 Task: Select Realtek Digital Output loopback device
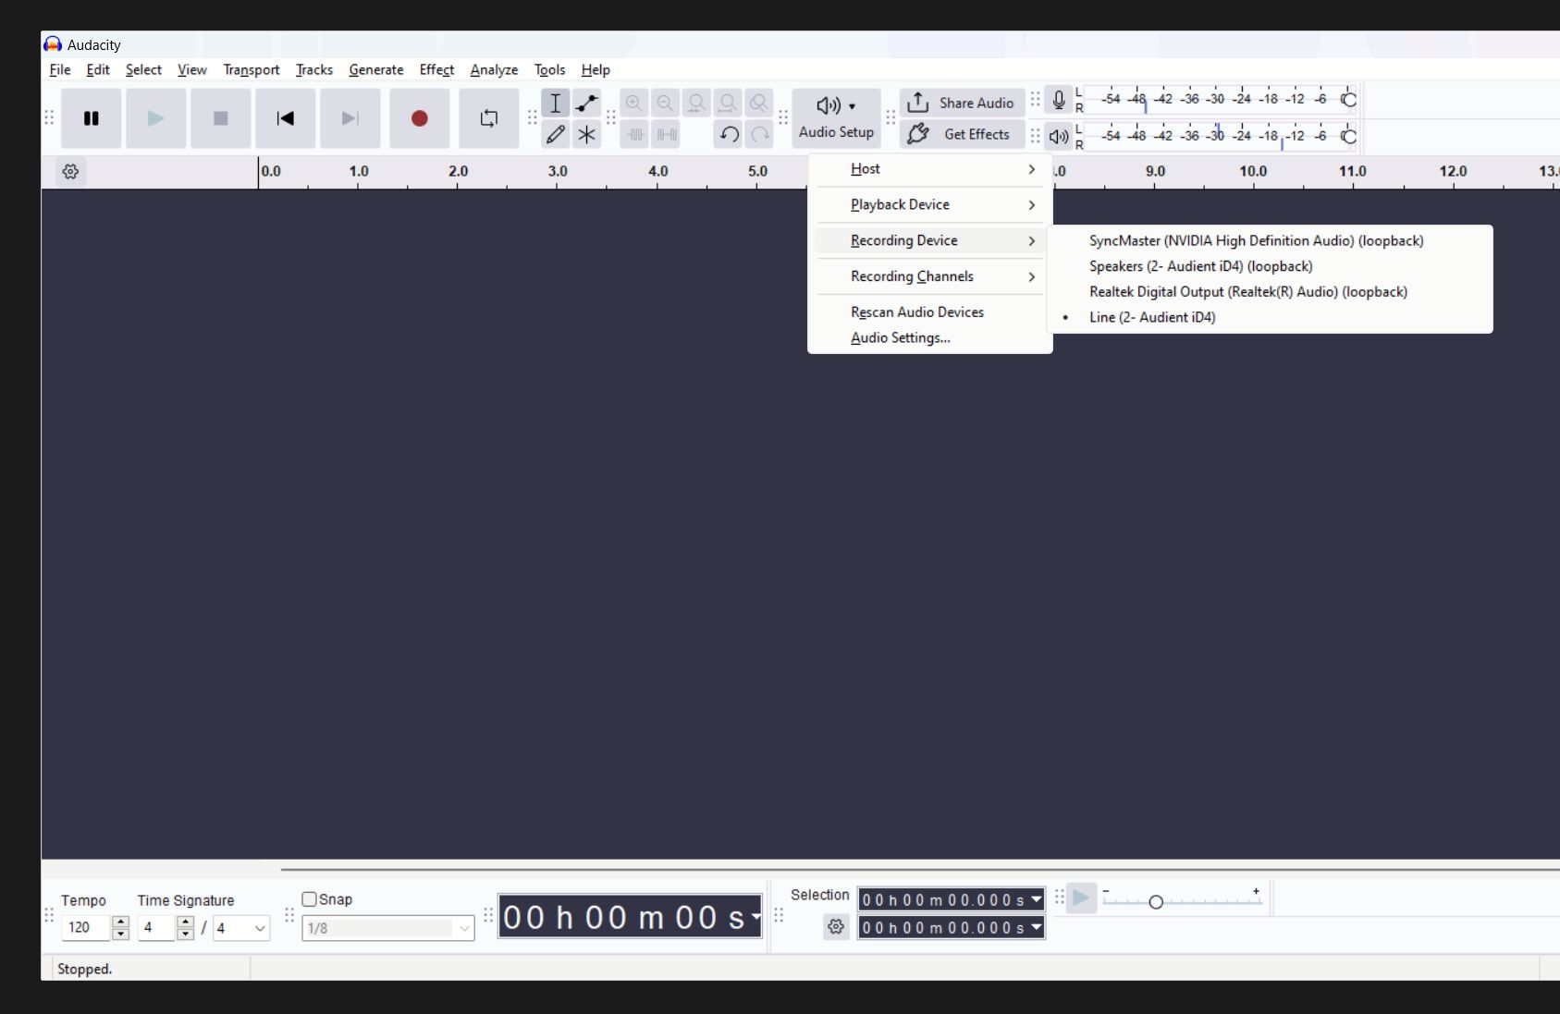pos(1270,292)
